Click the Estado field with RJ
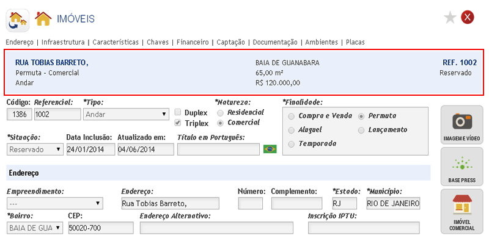 point(344,203)
